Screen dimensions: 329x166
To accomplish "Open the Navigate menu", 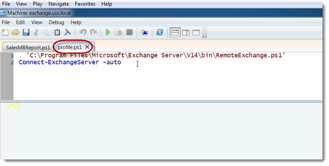I will 59,4.
